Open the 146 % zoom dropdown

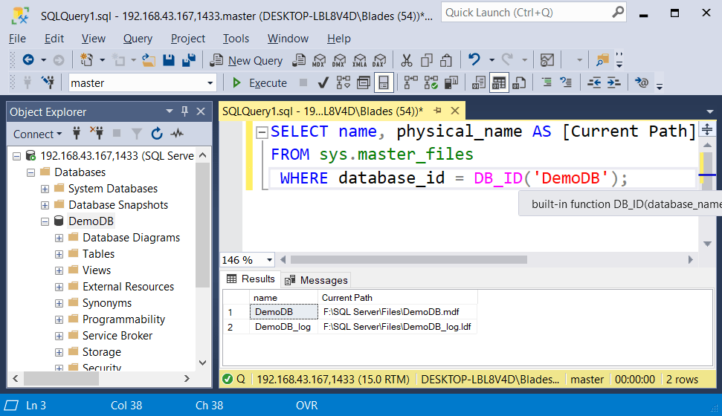269,260
